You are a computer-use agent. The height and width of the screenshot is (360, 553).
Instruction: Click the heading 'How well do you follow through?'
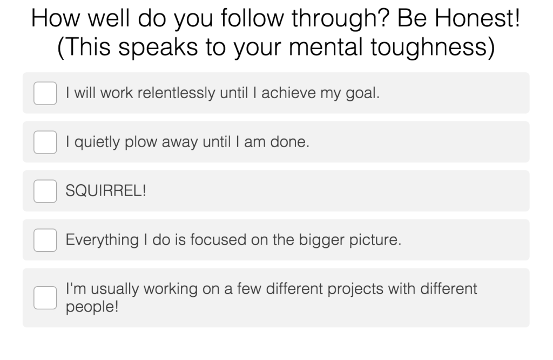coord(210,18)
